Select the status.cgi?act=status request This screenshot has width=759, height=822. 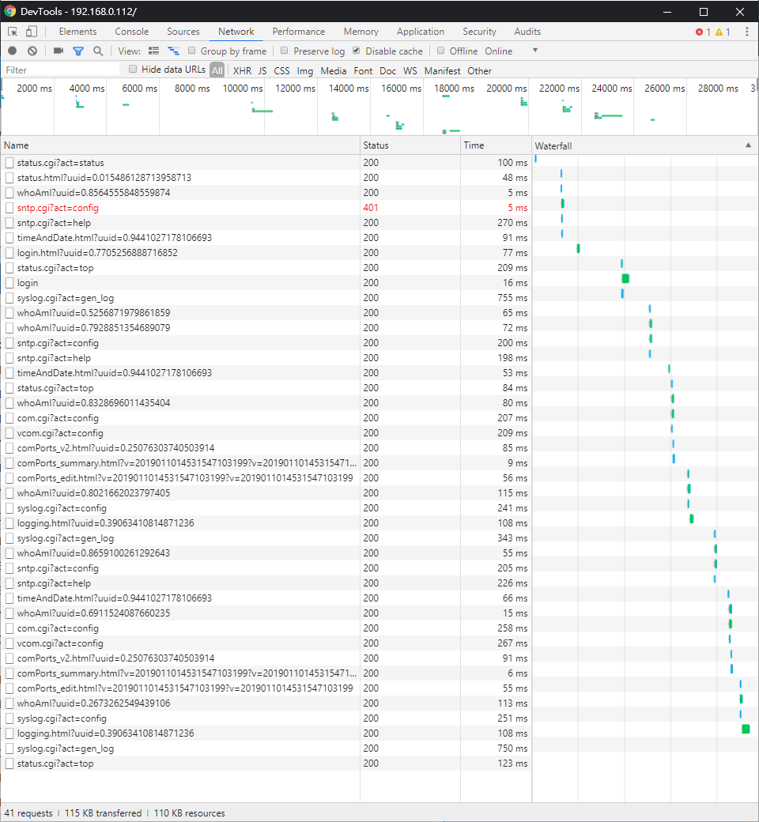[x=266, y=163]
